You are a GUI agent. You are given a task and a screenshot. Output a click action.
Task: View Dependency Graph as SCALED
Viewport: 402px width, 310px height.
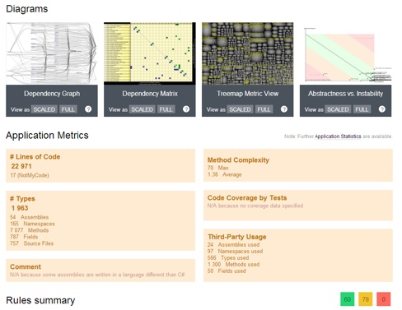[44, 109]
